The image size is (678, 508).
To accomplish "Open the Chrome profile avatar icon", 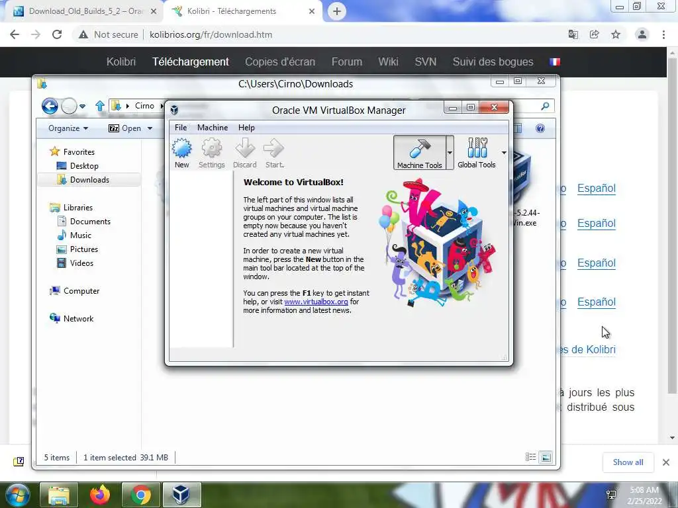I will pyautogui.click(x=642, y=34).
